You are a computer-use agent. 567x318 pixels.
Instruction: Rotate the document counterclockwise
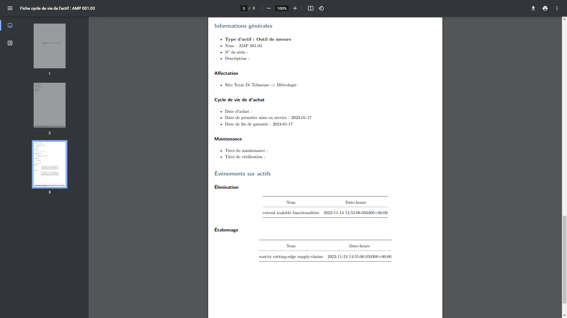coord(321,8)
